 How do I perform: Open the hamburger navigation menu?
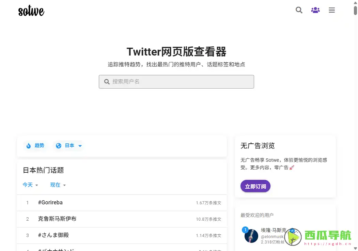331,10
